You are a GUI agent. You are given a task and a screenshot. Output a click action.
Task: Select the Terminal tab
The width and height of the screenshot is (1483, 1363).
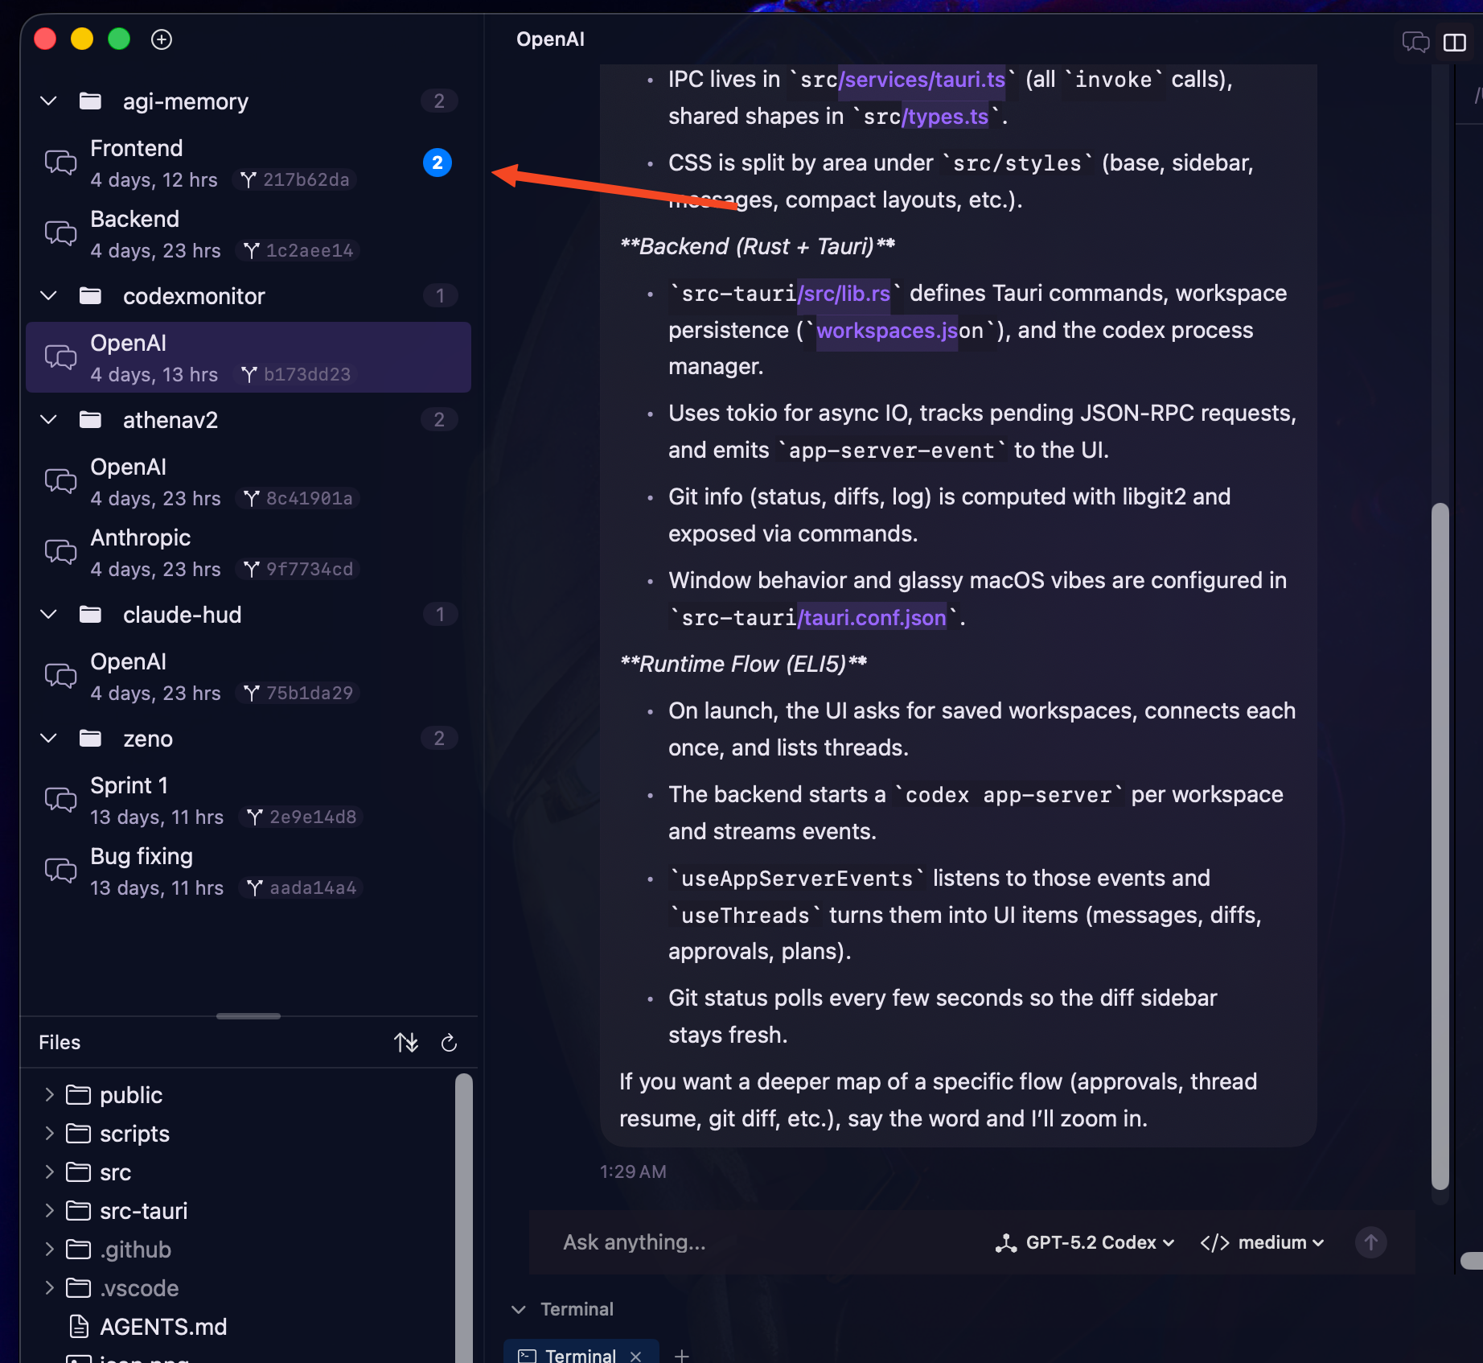(579, 1356)
